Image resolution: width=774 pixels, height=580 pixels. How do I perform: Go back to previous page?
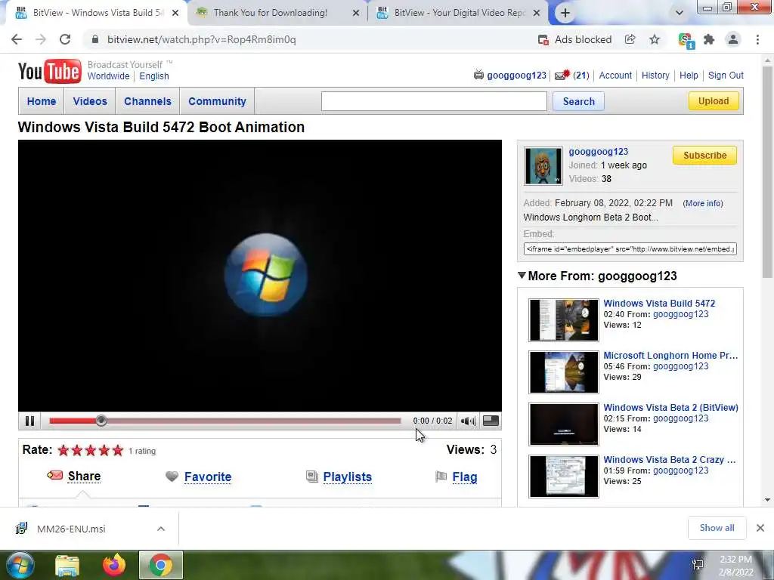[x=17, y=39]
